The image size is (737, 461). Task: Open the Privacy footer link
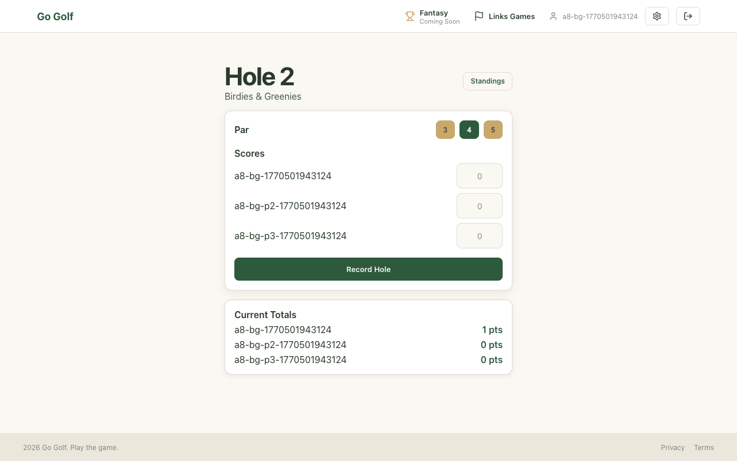pos(673,448)
